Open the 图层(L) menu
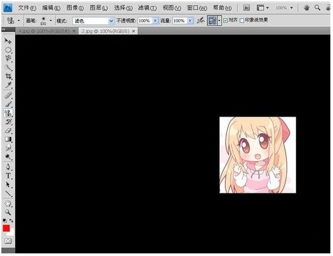The image size is (333, 256). pos(99,8)
